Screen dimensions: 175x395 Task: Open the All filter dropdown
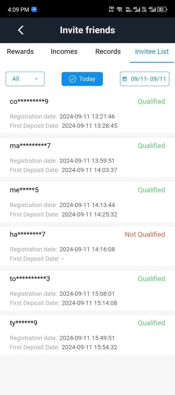[25, 79]
